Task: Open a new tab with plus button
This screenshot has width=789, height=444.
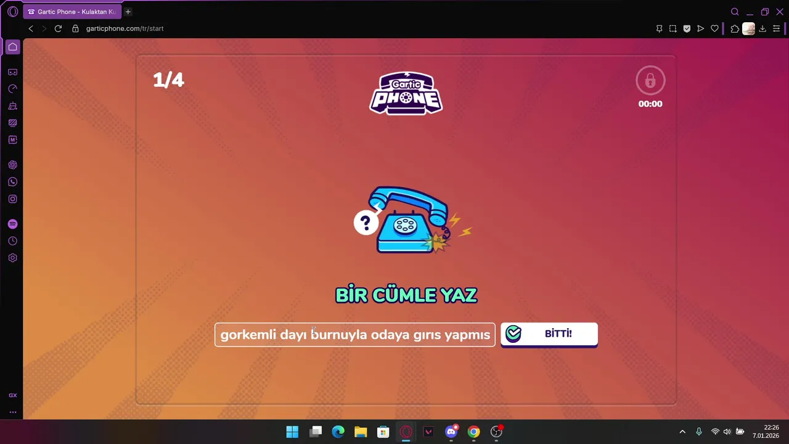Action: (x=128, y=12)
